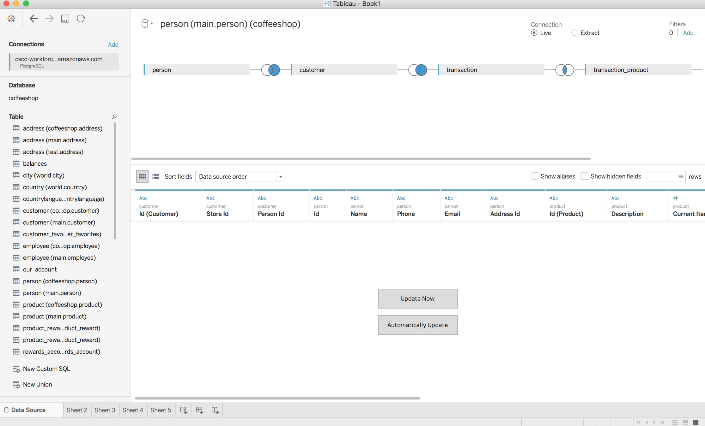Screen dimensions: 705x426
Task: Open the Sort fields dropdown
Action: coord(240,176)
